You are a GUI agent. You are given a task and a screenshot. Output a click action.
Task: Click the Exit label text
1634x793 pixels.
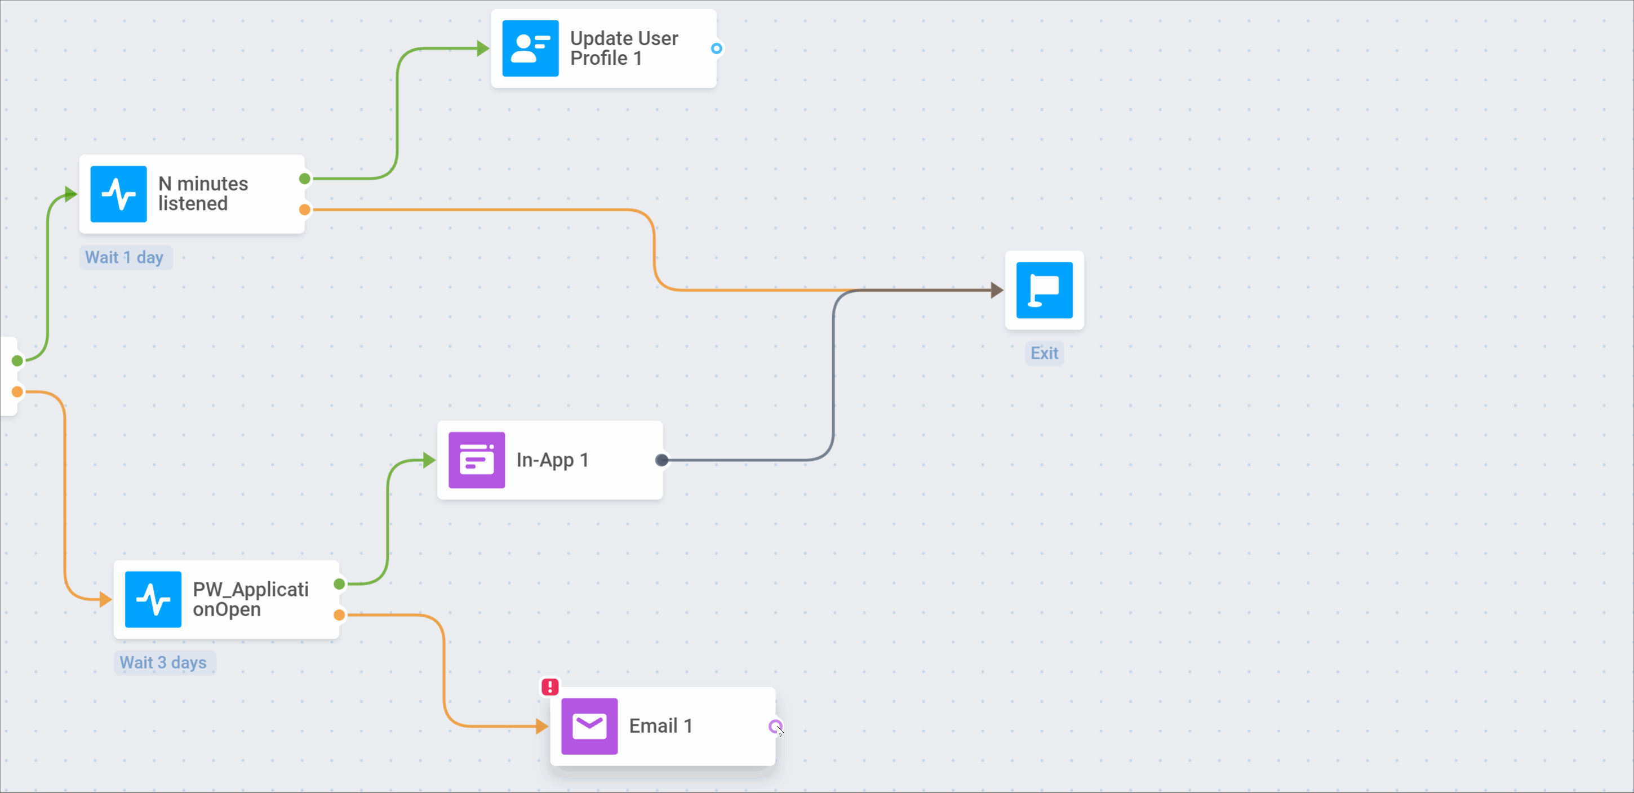click(1044, 353)
